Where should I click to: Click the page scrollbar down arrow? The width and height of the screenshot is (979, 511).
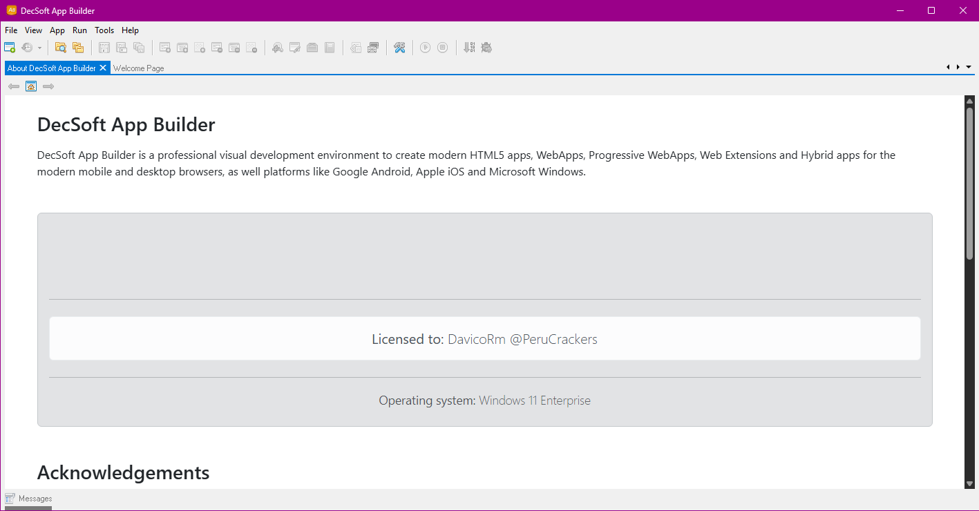click(x=969, y=483)
